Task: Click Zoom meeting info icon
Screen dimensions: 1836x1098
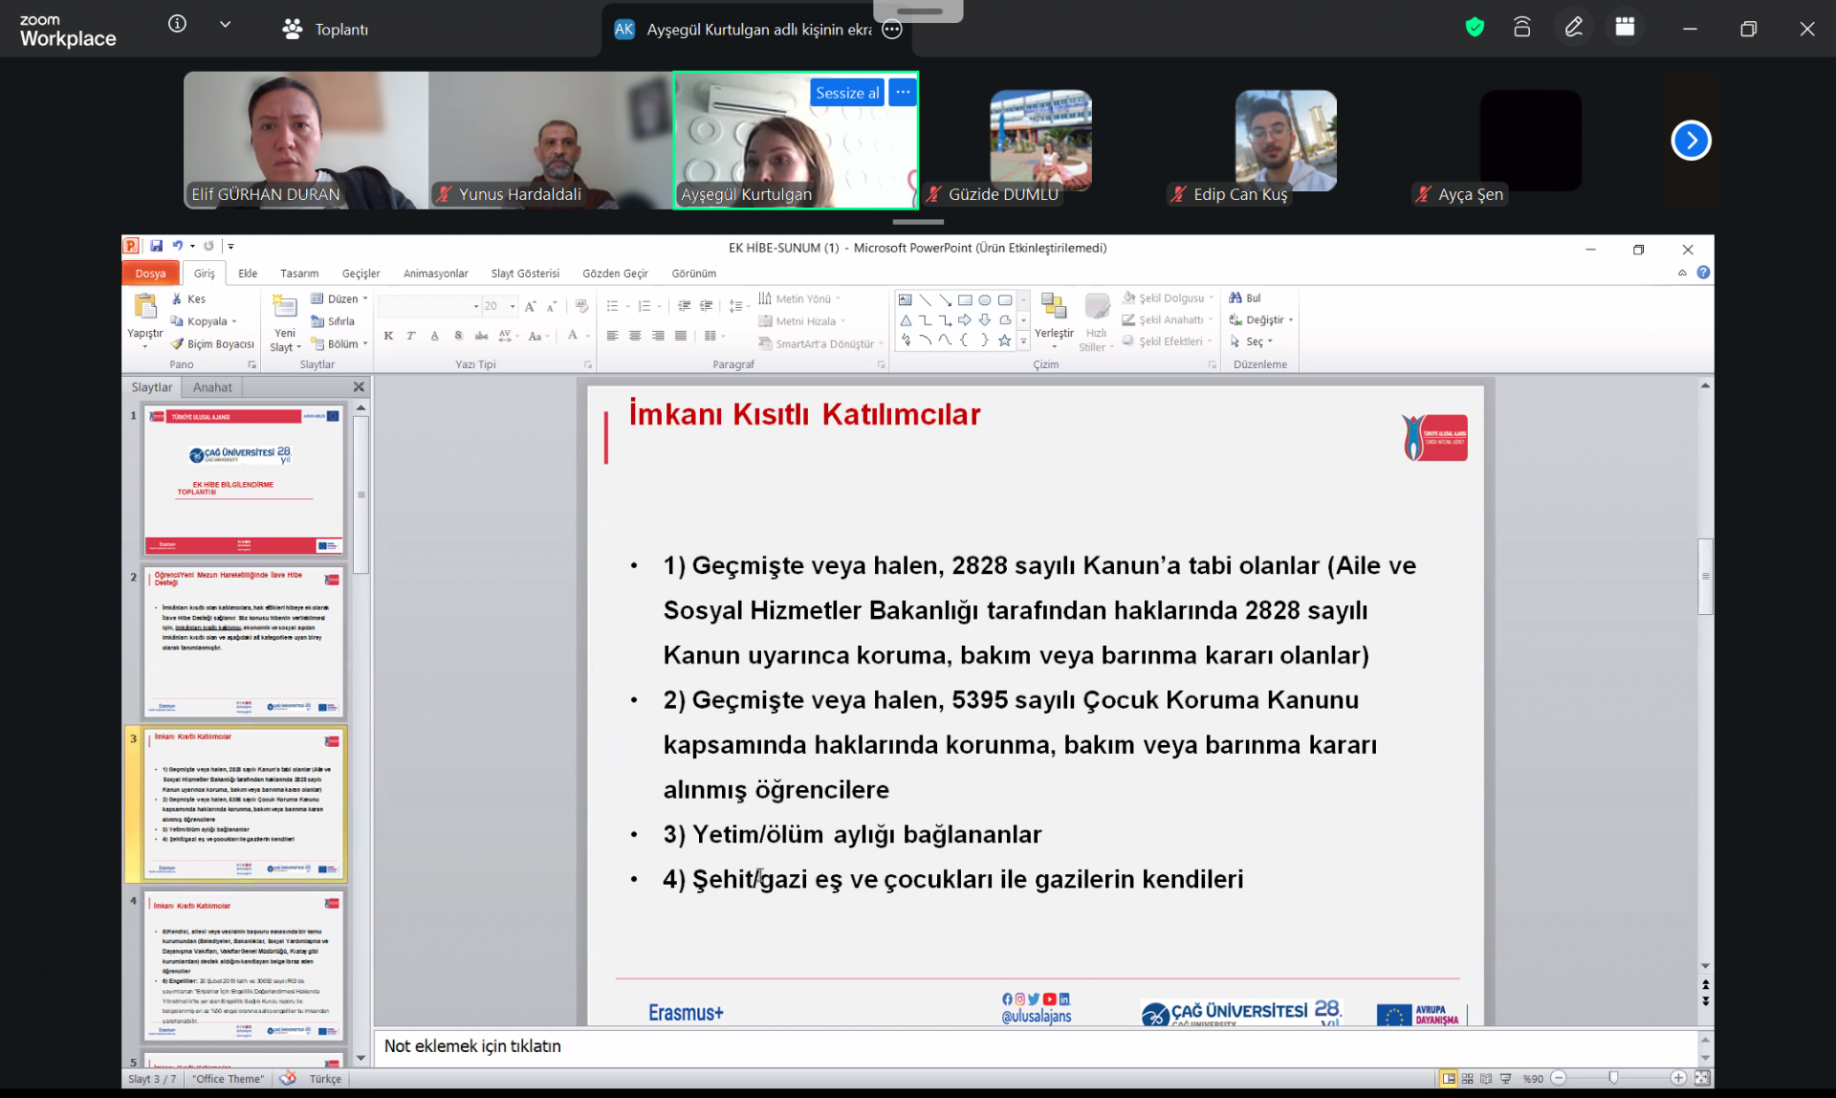Action: pyautogui.click(x=177, y=24)
